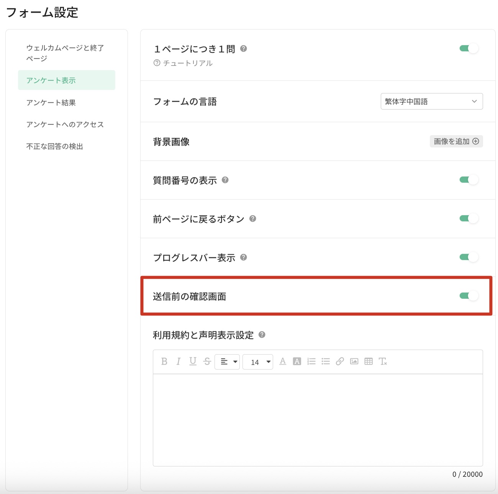
Task: Insert a numbered list
Action: 311,361
